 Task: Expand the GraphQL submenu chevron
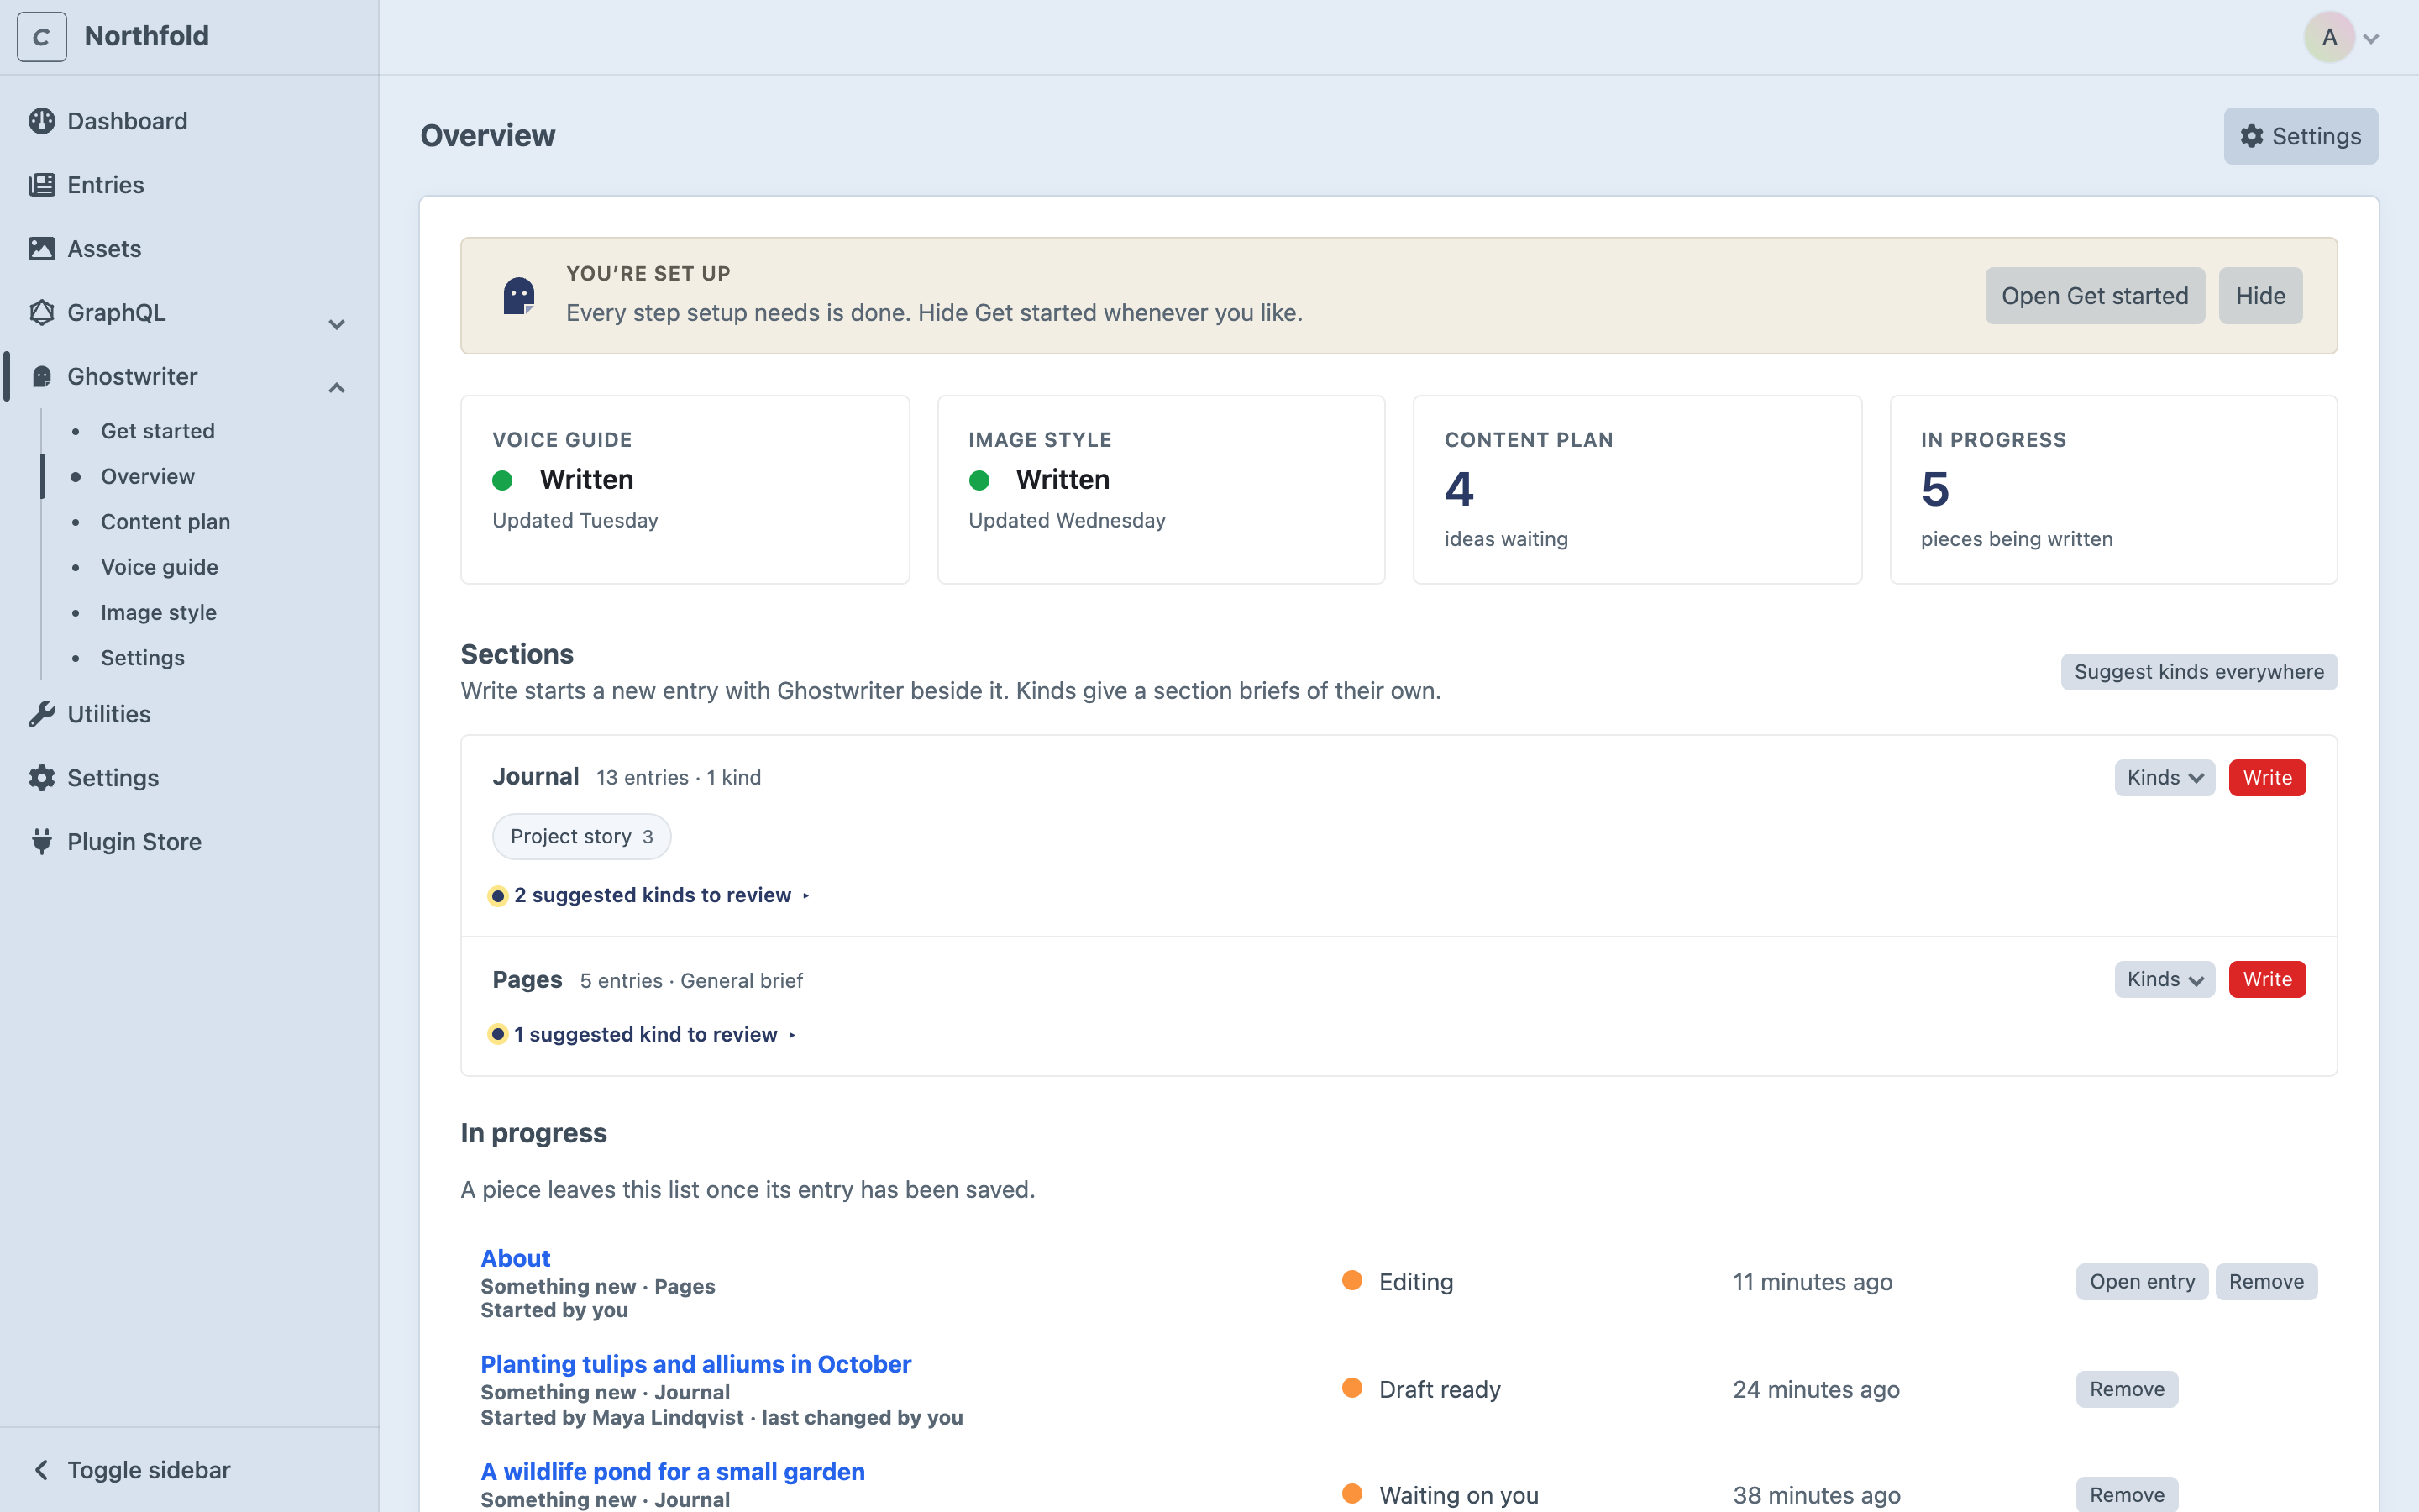point(337,324)
